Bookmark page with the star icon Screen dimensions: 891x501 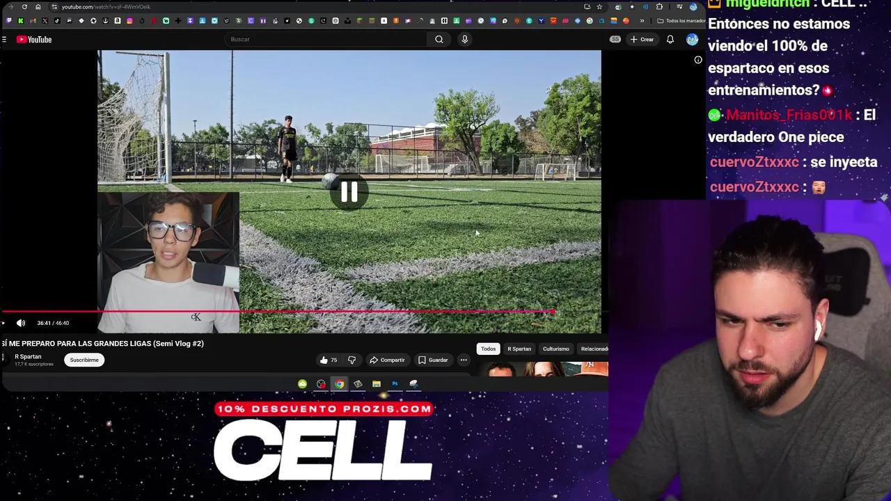point(599,7)
